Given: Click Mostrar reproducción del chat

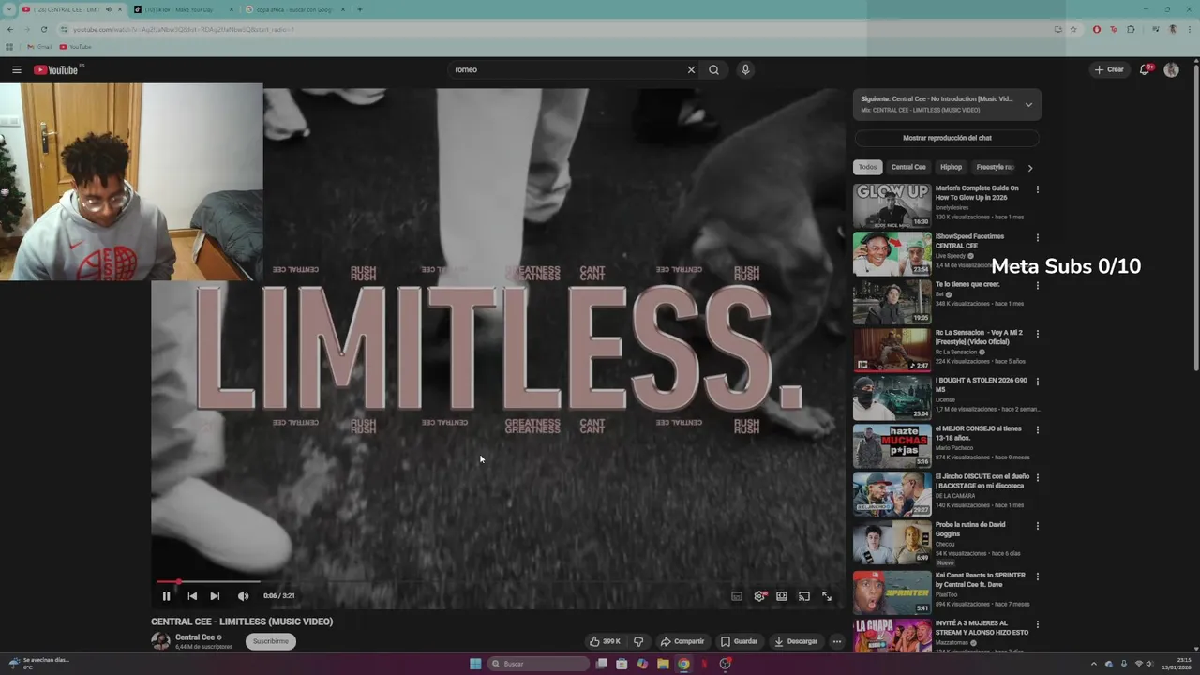Looking at the screenshot, I should 947,138.
